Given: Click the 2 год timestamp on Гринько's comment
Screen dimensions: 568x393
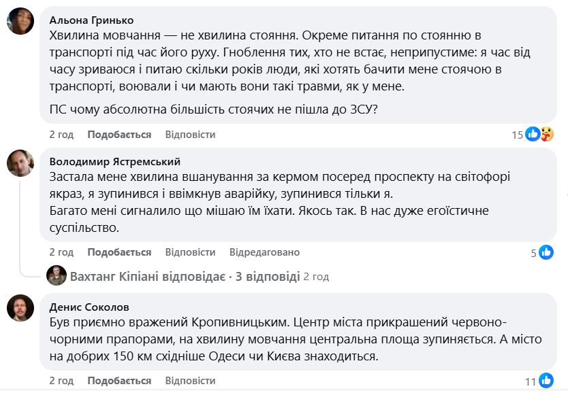Looking at the screenshot, I should [x=61, y=135].
